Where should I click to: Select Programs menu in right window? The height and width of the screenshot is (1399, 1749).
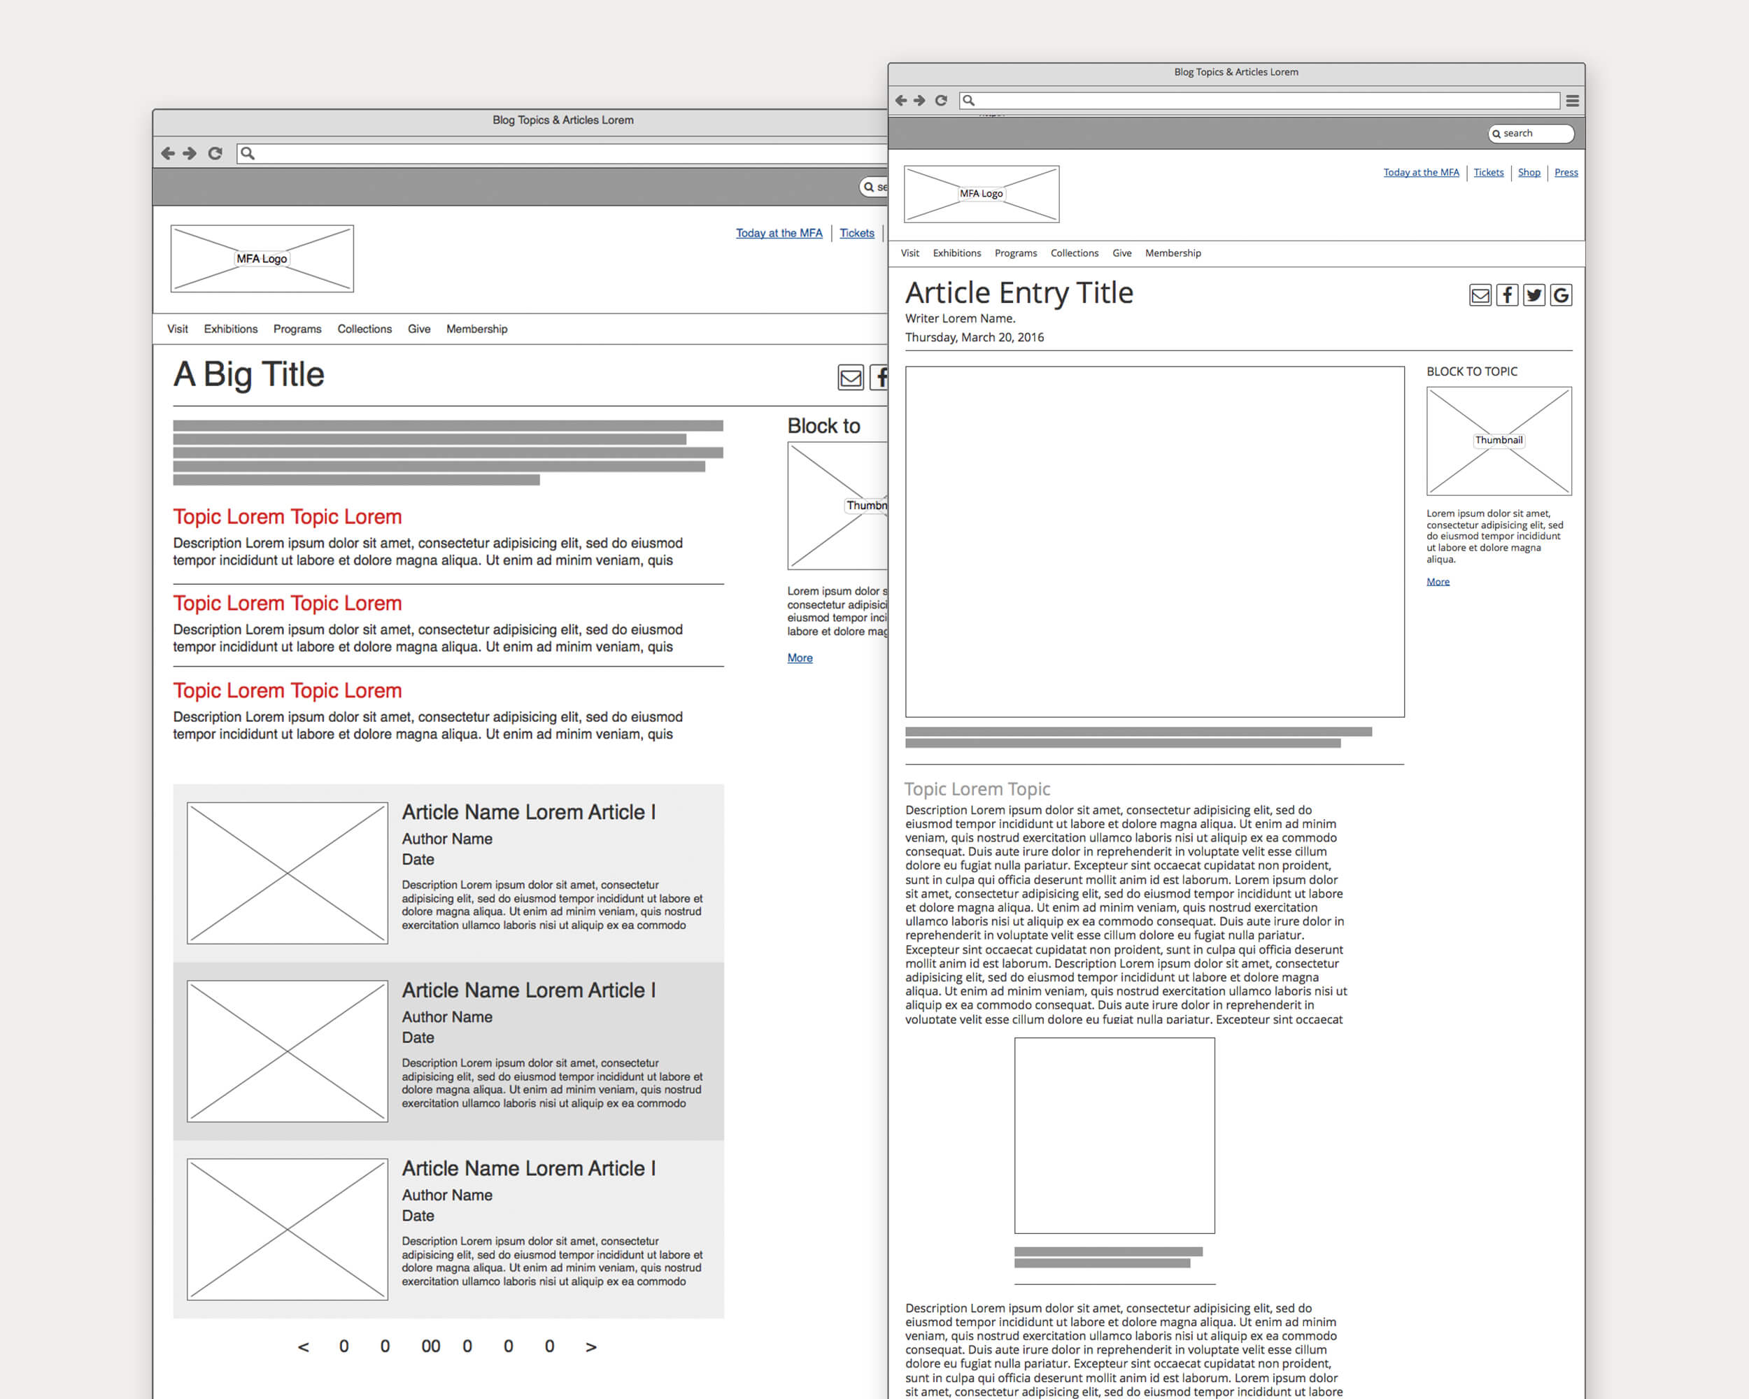tap(1016, 253)
